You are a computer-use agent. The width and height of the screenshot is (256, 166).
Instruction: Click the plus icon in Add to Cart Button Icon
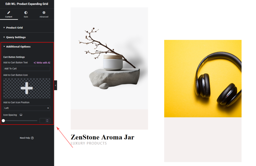click(x=26, y=88)
